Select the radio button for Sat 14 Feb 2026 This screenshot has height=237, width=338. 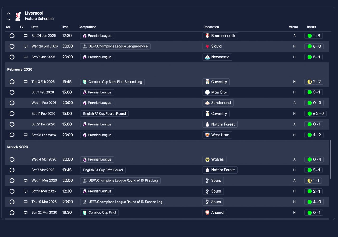click(x=12, y=113)
